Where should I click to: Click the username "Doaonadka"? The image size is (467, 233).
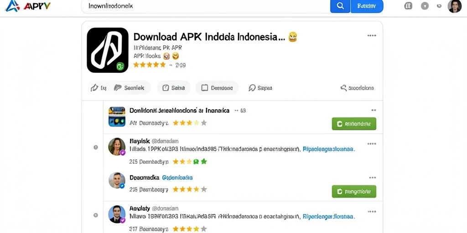tap(145, 178)
